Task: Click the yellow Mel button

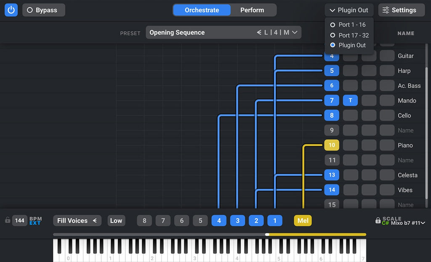Action: [x=303, y=220]
